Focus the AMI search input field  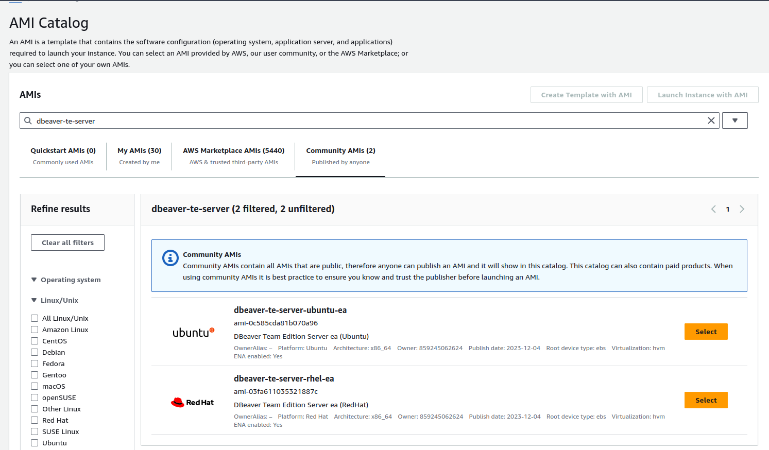click(369, 120)
